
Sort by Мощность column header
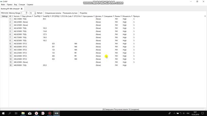(126, 16)
